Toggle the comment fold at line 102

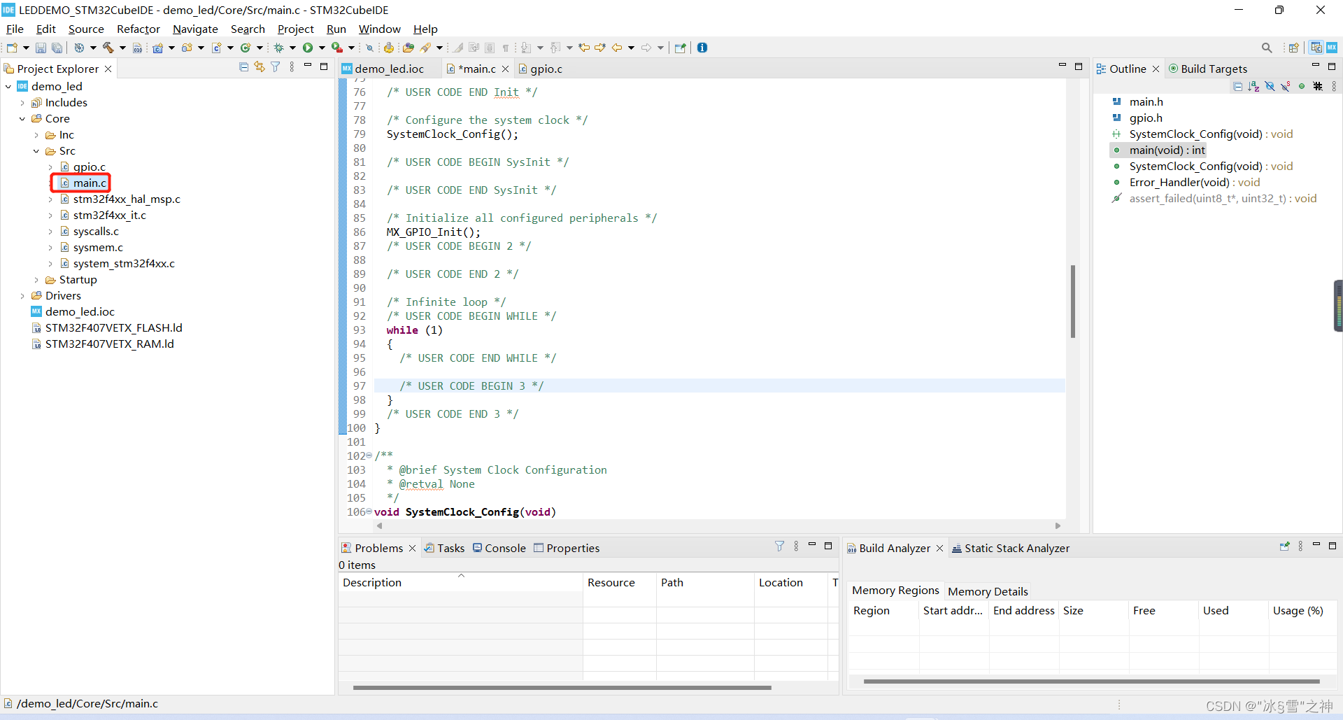pyautogui.click(x=369, y=456)
